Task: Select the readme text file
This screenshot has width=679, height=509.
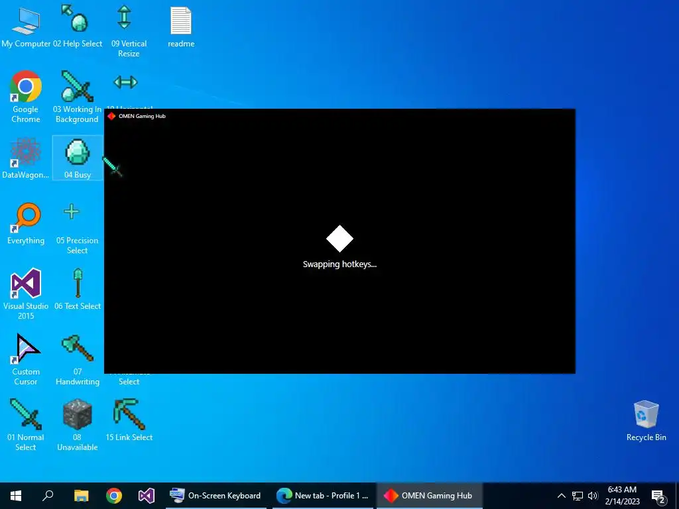Action: pos(181,27)
